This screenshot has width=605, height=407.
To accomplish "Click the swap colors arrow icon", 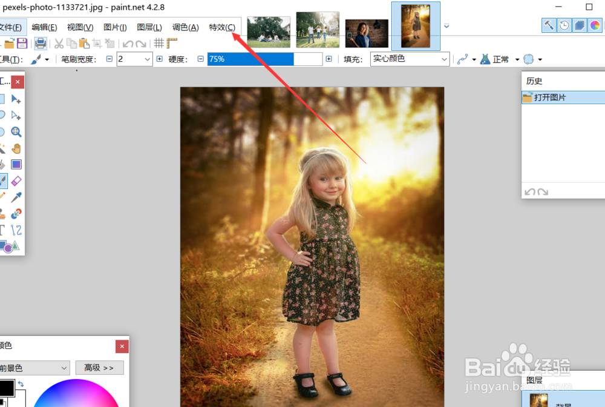I will 21,384.
